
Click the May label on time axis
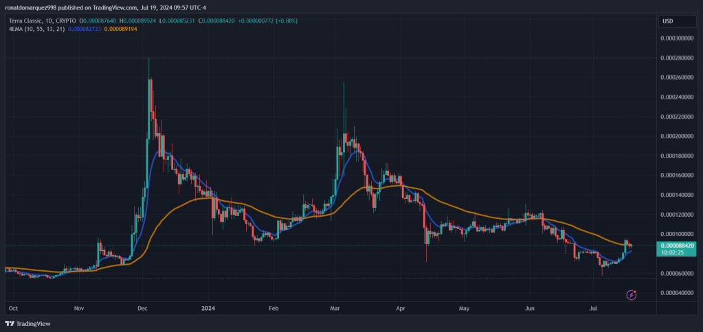click(464, 308)
